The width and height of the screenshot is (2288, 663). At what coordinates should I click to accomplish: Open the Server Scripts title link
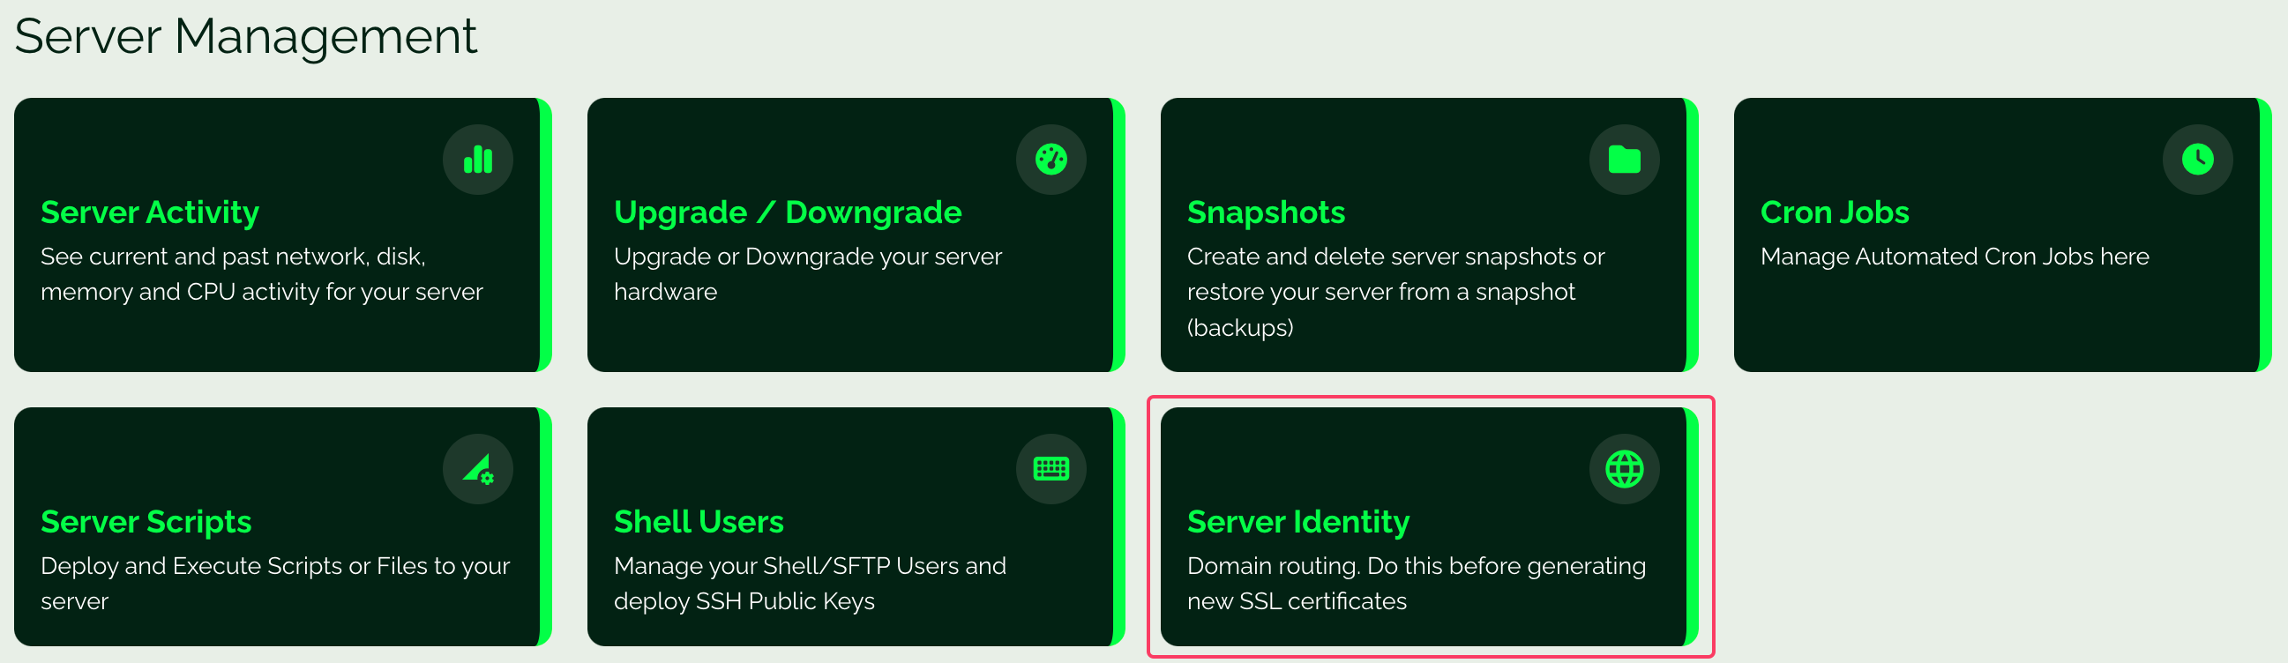[146, 522]
